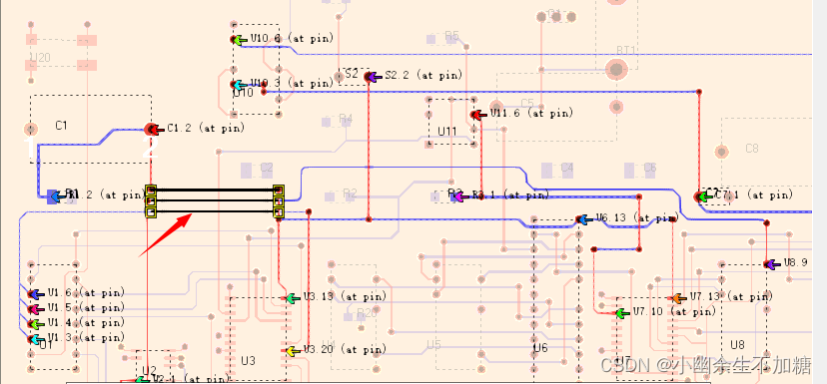Click the U6 component label
Screen dimensions: 827x384
point(540,348)
